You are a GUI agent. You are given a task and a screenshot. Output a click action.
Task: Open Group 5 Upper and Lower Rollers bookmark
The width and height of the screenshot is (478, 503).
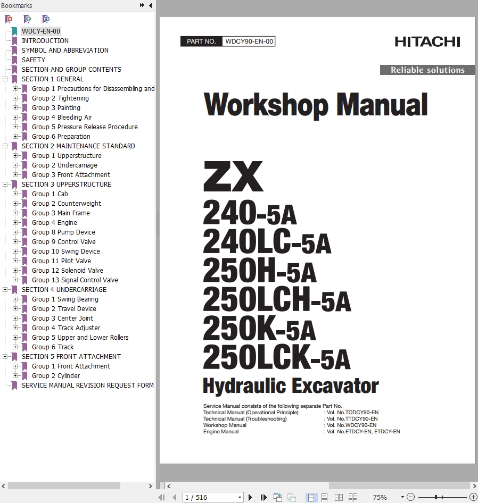(x=80, y=338)
